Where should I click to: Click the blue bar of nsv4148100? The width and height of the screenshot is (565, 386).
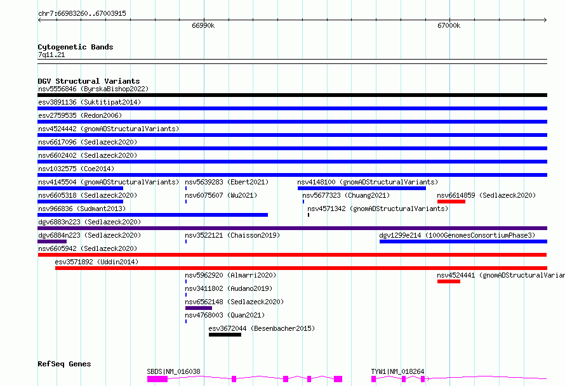coord(362,188)
